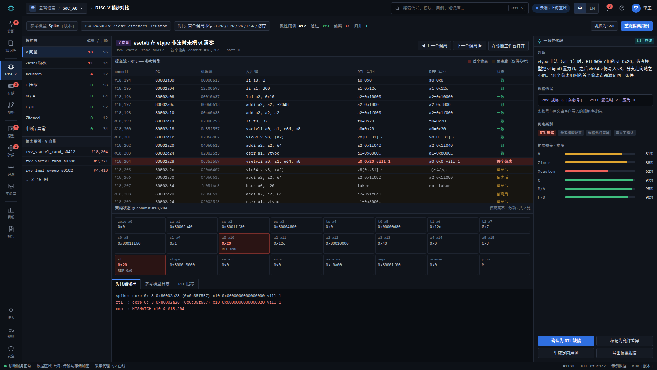Open the 存储 sidebar icon

(11, 89)
